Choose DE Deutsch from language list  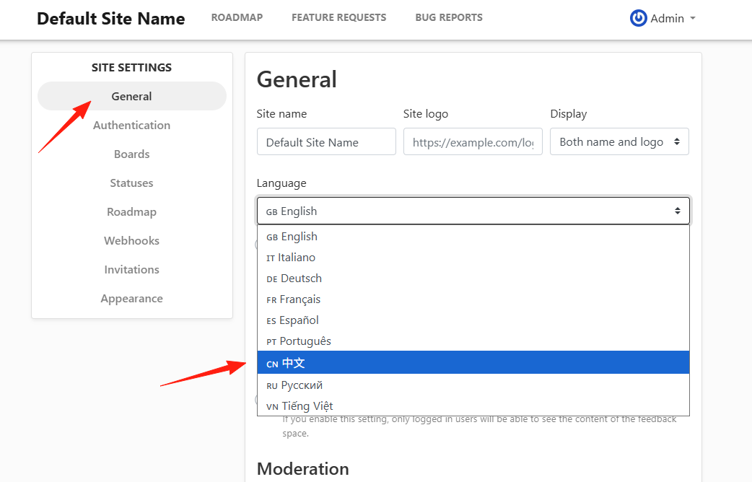coord(473,279)
